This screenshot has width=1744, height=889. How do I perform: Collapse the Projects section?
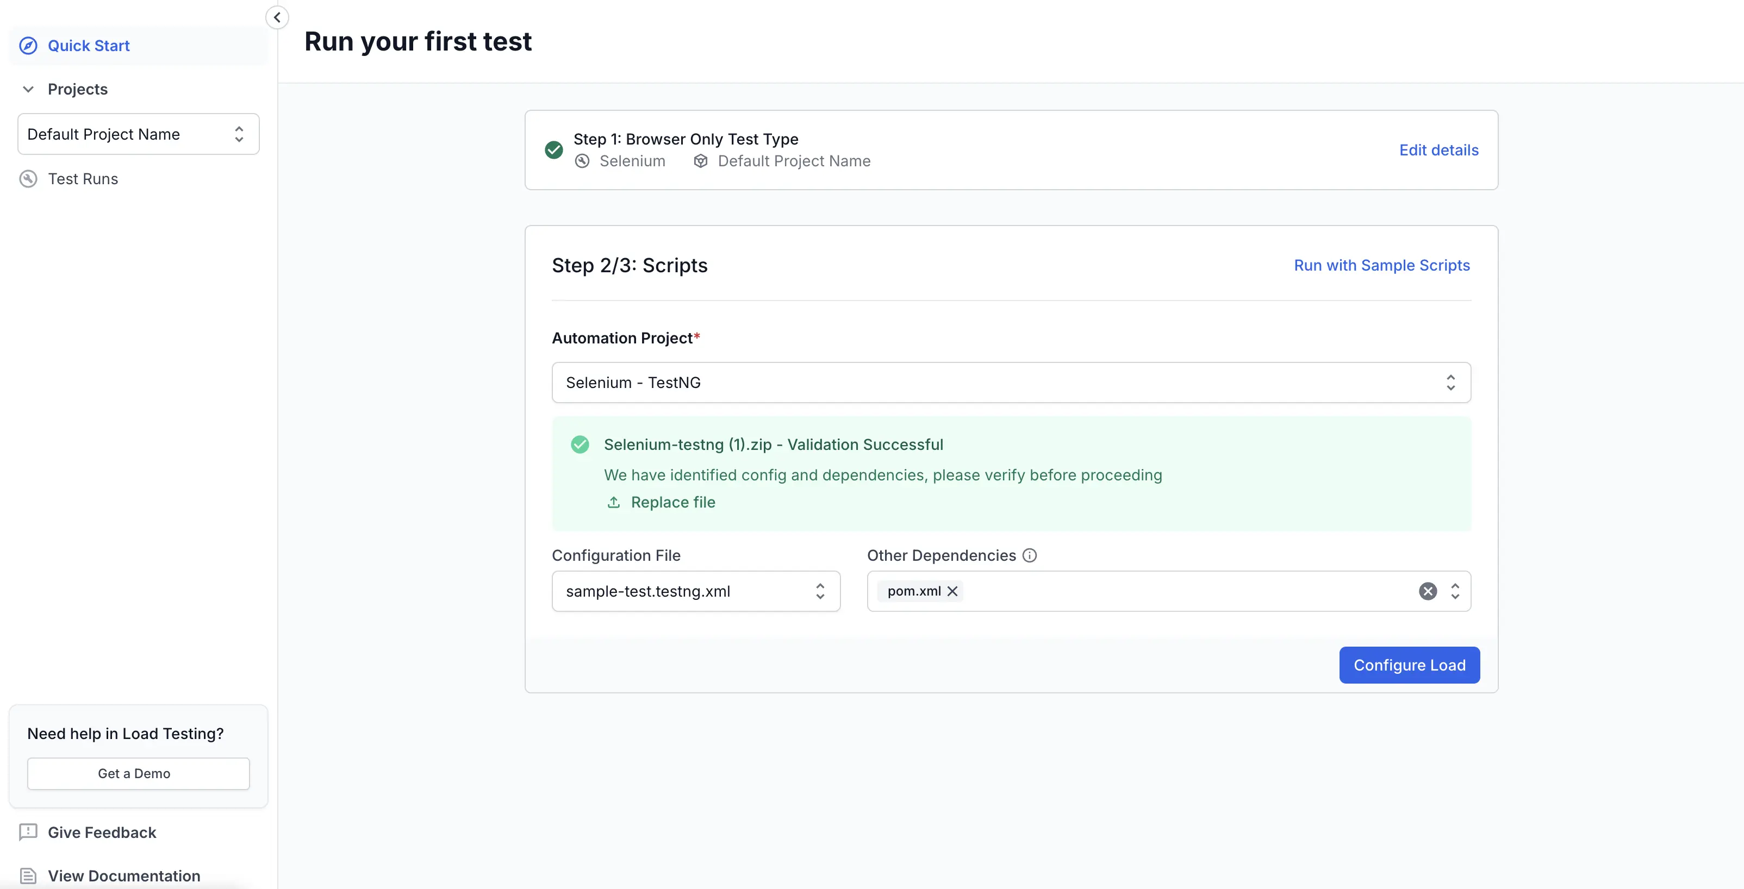pyautogui.click(x=28, y=89)
